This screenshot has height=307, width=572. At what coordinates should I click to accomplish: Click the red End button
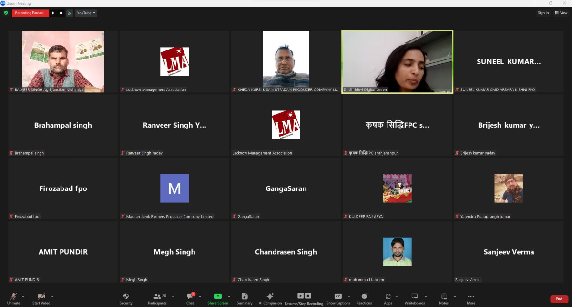(559, 299)
